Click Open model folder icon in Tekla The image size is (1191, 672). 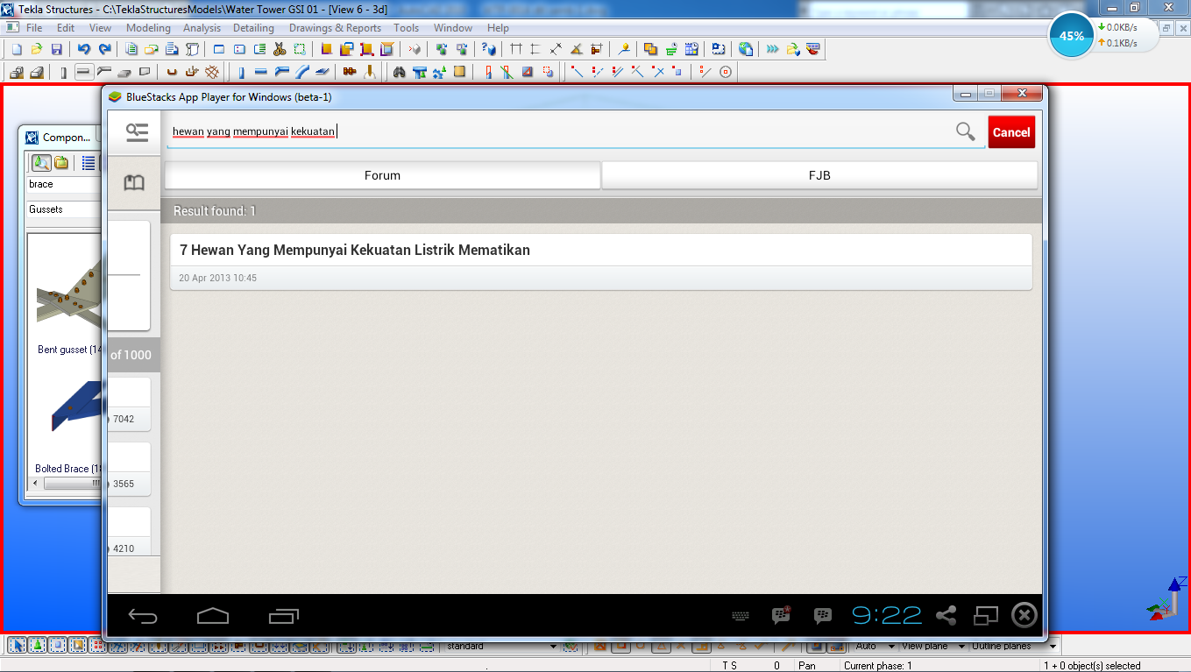tap(37, 50)
